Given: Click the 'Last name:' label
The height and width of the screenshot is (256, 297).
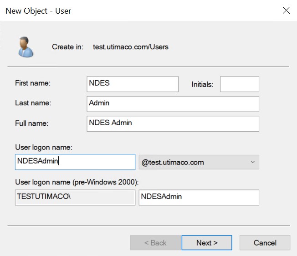Looking at the screenshot, I should 33,103.
